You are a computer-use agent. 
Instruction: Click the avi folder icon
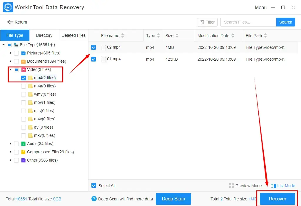(30, 127)
